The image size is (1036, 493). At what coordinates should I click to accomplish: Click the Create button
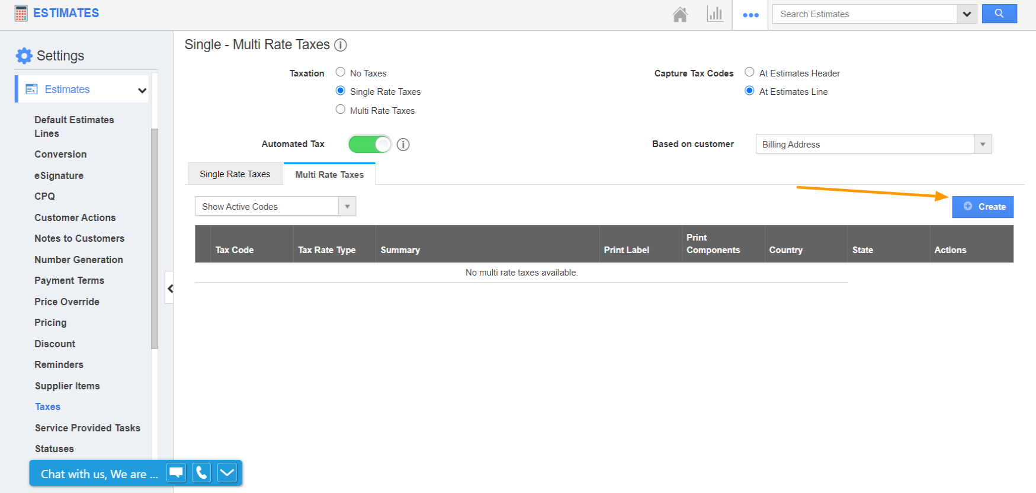(x=983, y=207)
